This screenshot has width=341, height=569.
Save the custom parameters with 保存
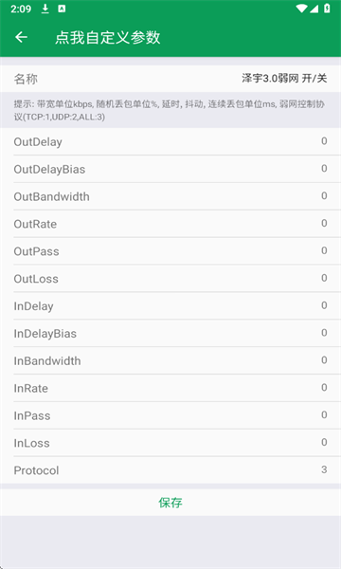click(x=170, y=503)
